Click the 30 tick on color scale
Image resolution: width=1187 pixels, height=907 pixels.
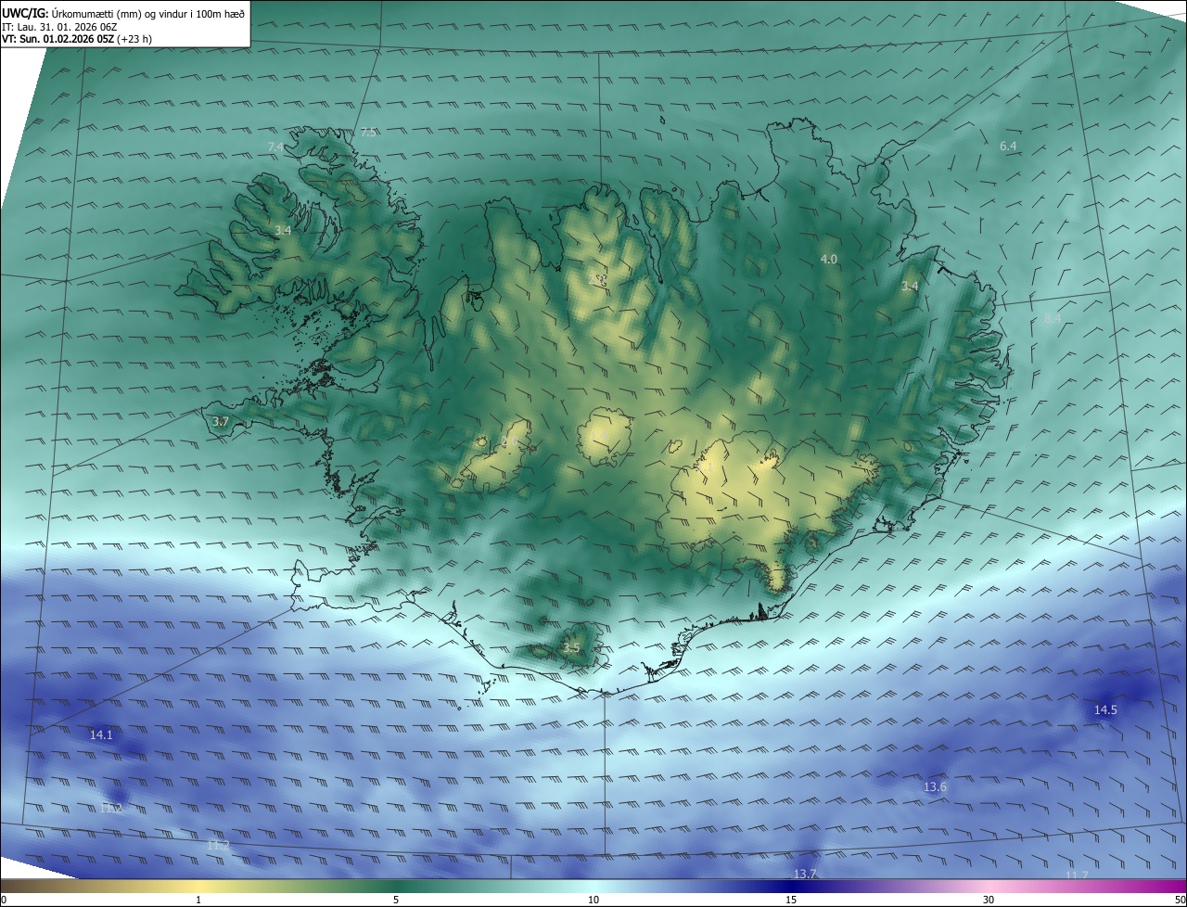989,900
